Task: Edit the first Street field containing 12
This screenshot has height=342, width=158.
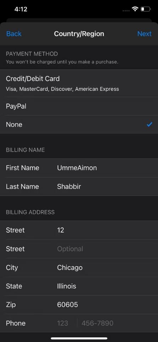Action: [x=79, y=230]
